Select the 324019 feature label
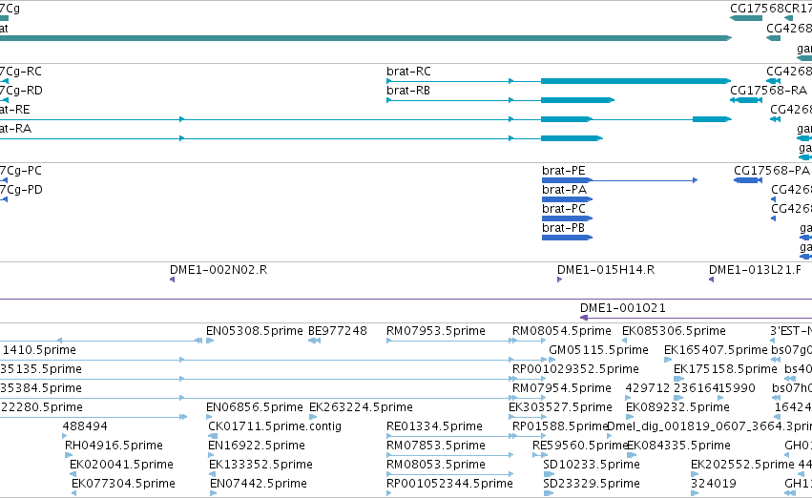This screenshot has height=498, width=812. (713, 484)
